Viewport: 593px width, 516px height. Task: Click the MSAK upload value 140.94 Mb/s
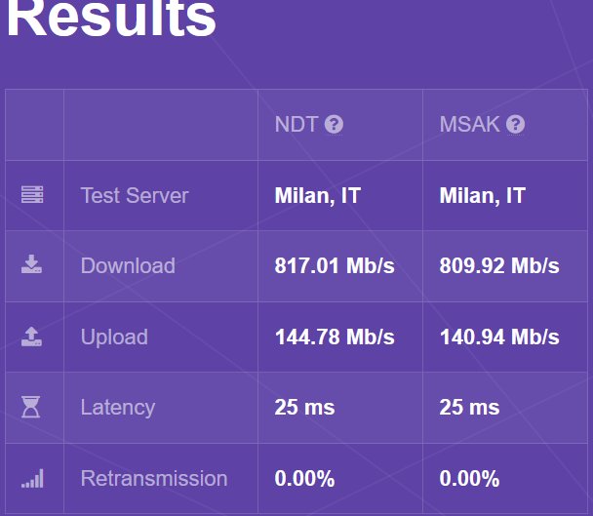[499, 337]
